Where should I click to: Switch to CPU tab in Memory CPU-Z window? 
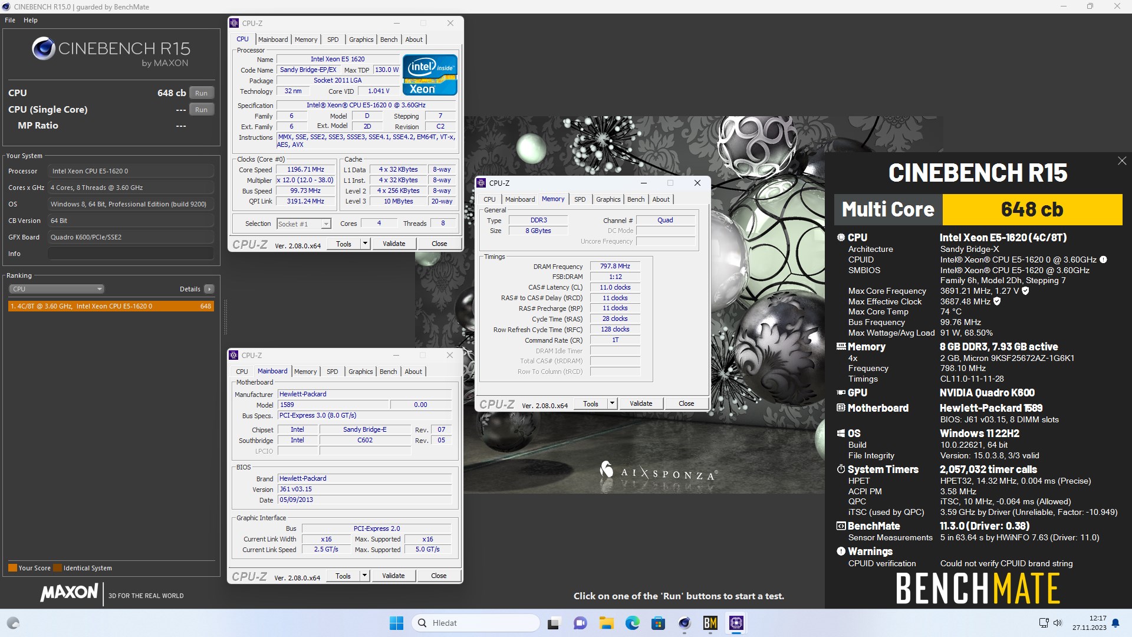pos(490,199)
